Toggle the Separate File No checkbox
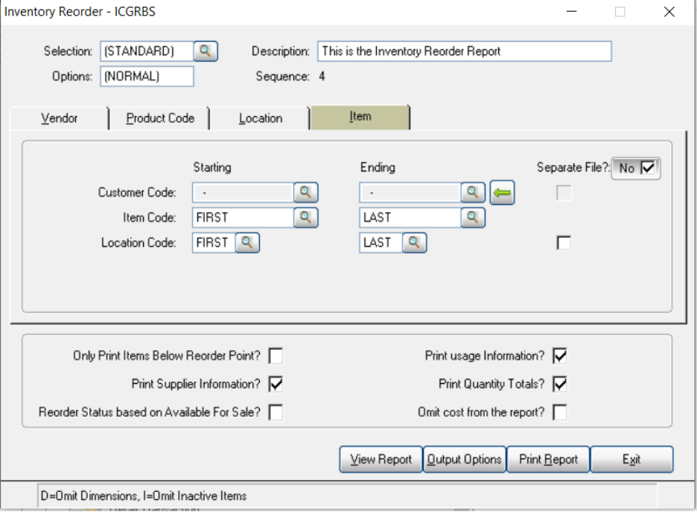Viewport: 697px width, 512px height. (x=648, y=168)
